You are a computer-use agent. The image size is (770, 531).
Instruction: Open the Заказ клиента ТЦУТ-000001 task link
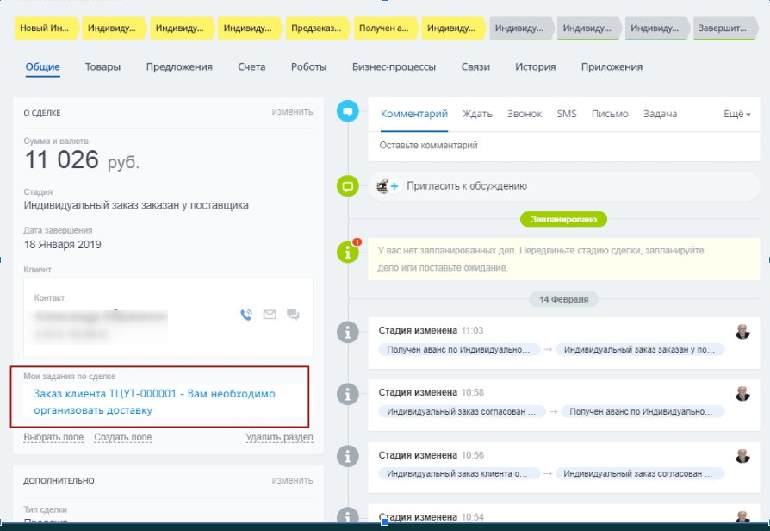coord(154,402)
